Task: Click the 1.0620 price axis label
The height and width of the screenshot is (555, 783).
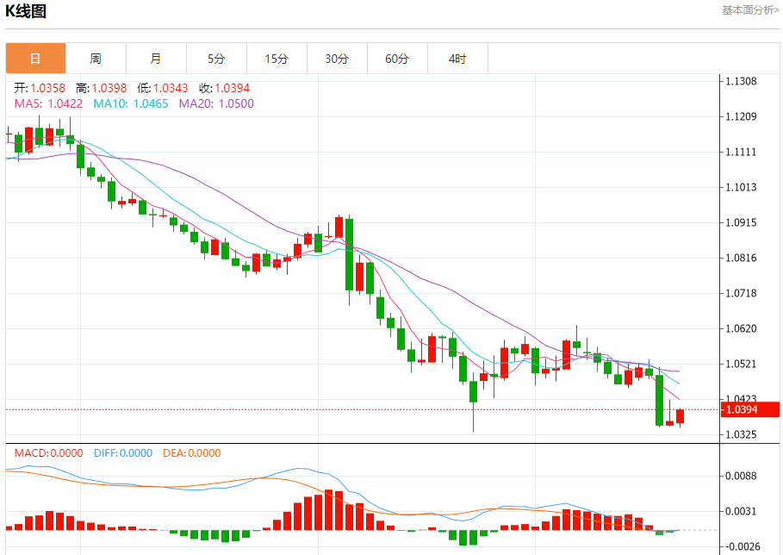Action: [x=741, y=328]
